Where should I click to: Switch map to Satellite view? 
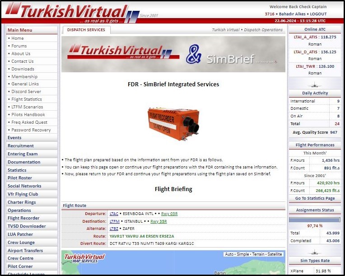tap(275, 254)
